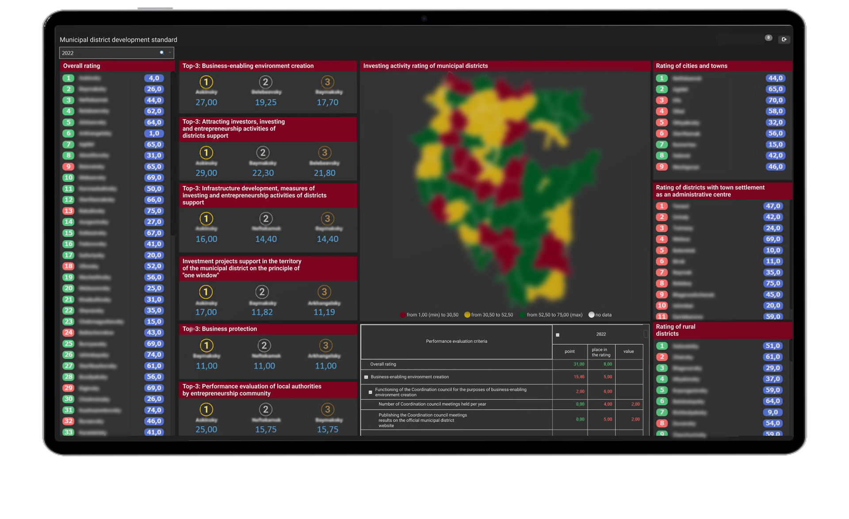This screenshot has width=849, height=519.
Task: Open the year dropdown arrow next to 2022
Action: point(170,53)
